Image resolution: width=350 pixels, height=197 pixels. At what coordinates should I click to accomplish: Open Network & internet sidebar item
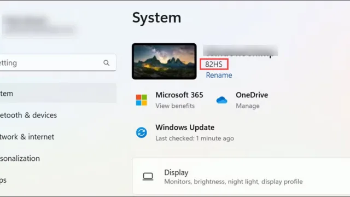point(27,137)
